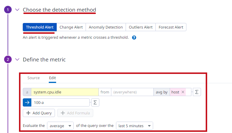Collapse the Choose the detection method section
Viewport: 232px width, 133px height.
point(17,10)
